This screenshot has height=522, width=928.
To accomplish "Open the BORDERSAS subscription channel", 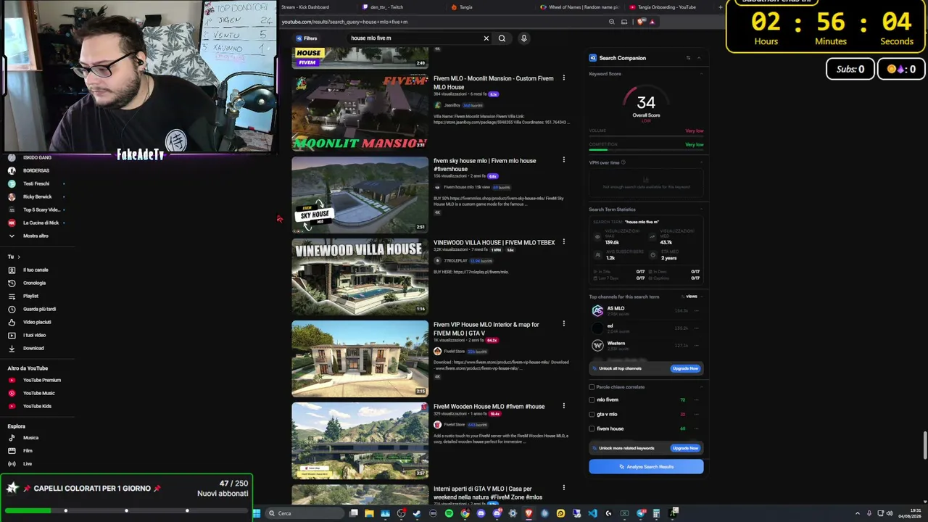I will tap(36, 170).
